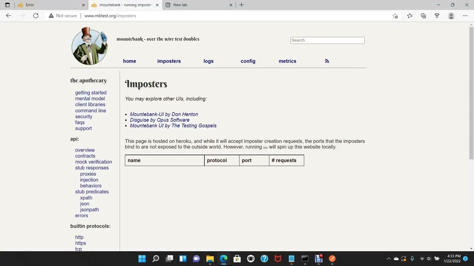This screenshot has height=266, width=474.
Task: Open the tab actions menu icon
Action: tap(7, 5)
